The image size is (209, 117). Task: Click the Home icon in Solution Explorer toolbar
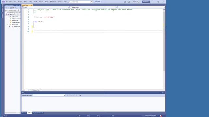coord(11,8)
